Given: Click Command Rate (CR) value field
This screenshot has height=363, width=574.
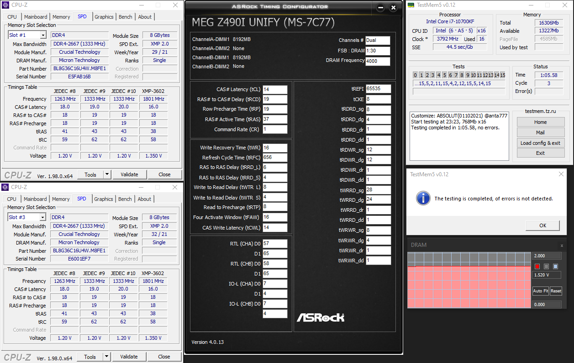Looking at the screenshot, I should pos(275,129).
